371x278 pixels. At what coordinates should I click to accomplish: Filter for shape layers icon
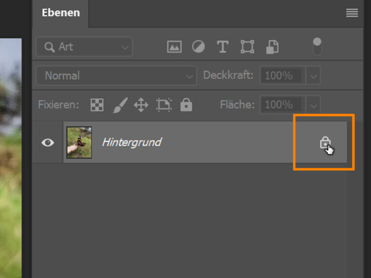click(247, 46)
